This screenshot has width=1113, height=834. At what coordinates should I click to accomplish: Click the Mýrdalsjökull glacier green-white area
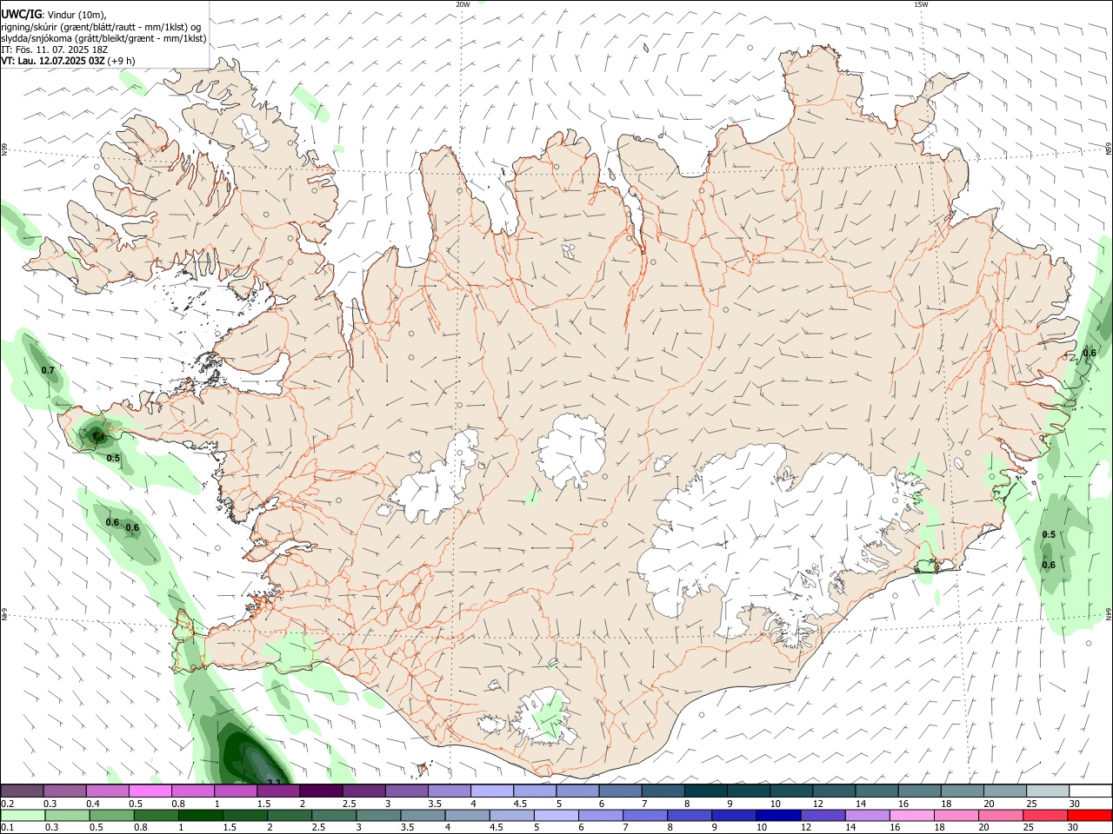pos(544,718)
